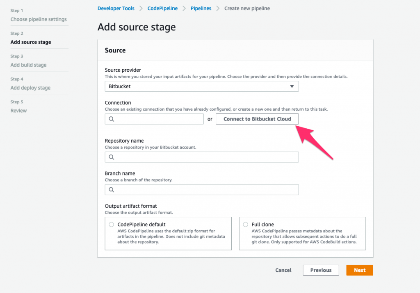Viewport: 420px width, 293px height.
Task: Open the Source provider dropdown
Action: [x=201, y=86]
